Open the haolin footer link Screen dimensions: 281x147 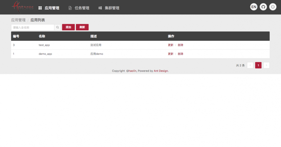132,71
